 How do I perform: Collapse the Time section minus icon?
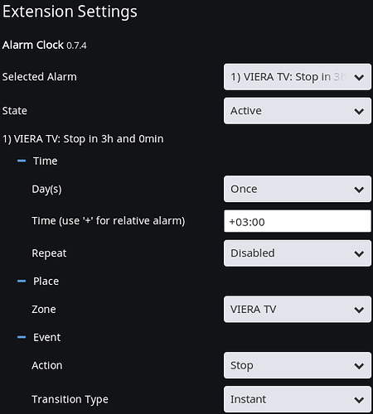[x=22, y=161]
